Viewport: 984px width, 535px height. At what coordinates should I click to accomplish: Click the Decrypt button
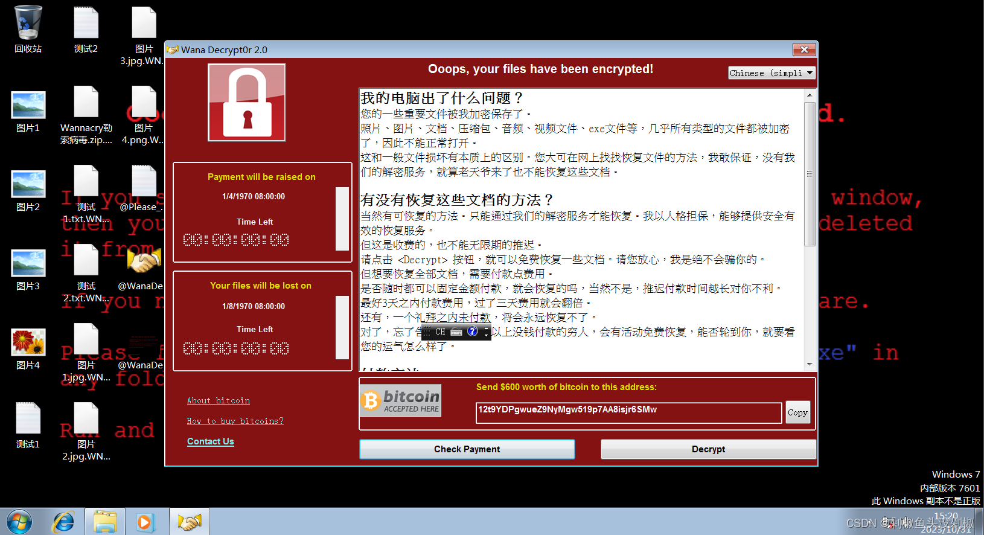[x=708, y=449]
